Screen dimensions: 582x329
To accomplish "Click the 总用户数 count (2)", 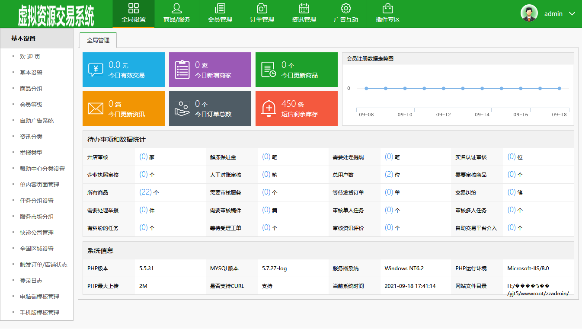I will click(389, 174).
